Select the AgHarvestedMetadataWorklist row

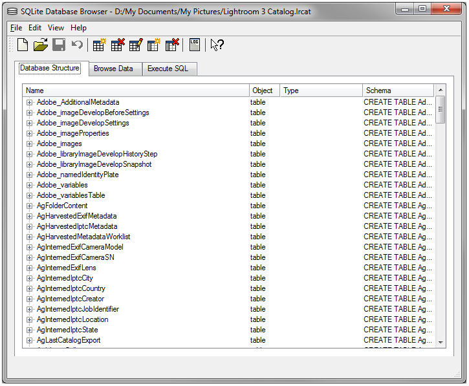tap(228, 237)
